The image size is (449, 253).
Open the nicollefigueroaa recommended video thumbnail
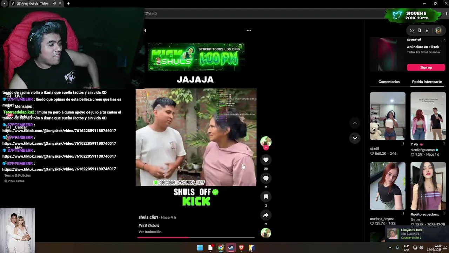[x=428, y=116]
